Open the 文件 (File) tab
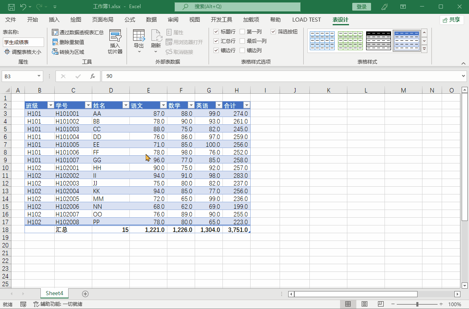469x309 pixels. click(11, 20)
